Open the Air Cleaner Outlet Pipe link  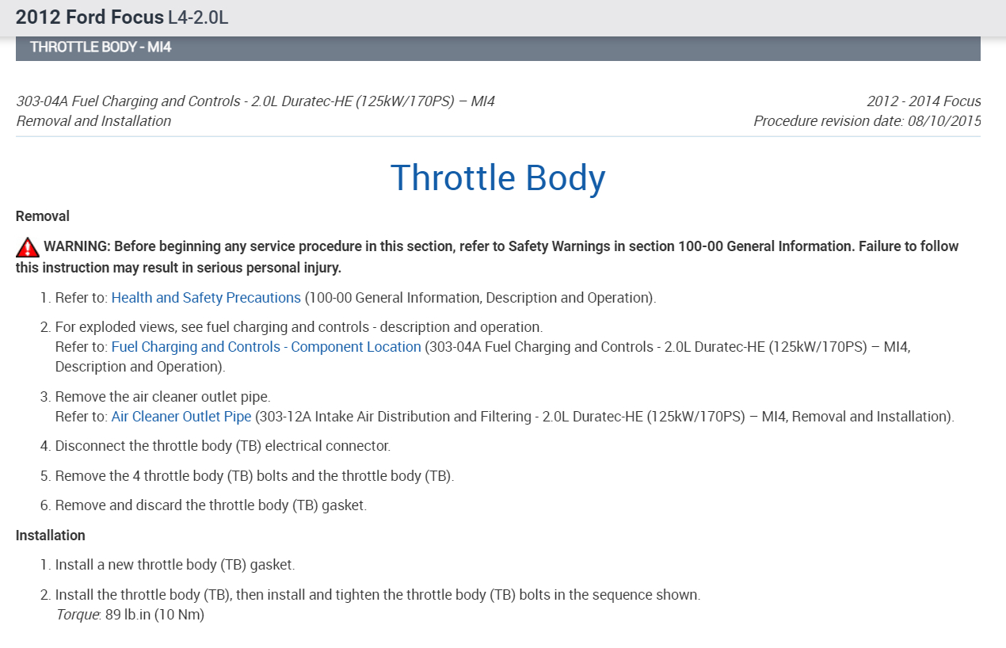point(181,417)
